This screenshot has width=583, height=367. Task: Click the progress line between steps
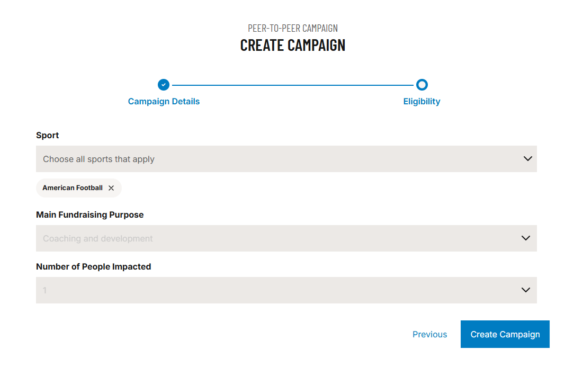292,85
